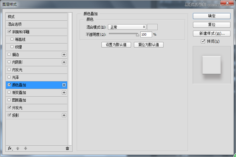Add another 内阴影 effect with plus icon

(64, 62)
